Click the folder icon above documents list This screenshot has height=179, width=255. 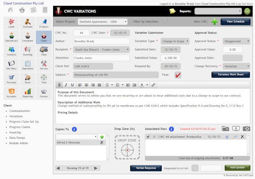click(225, 129)
